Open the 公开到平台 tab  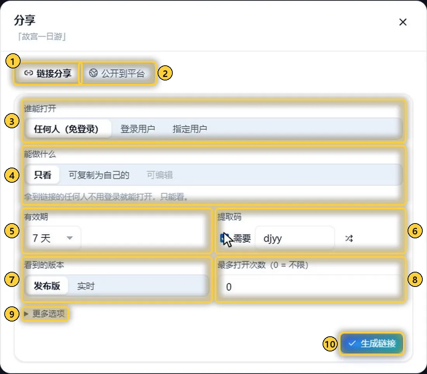click(117, 73)
